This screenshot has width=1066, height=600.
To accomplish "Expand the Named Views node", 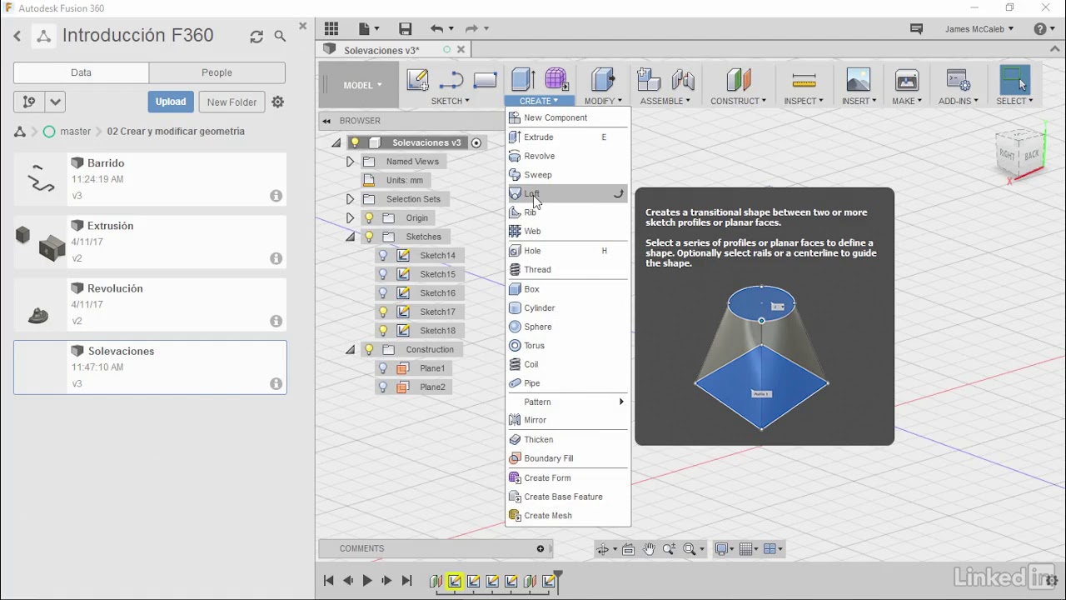I will (x=350, y=162).
